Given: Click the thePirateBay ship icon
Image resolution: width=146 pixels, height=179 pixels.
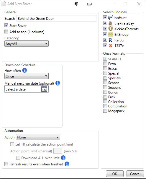Looking at the screenshot, I should (110, 23).
